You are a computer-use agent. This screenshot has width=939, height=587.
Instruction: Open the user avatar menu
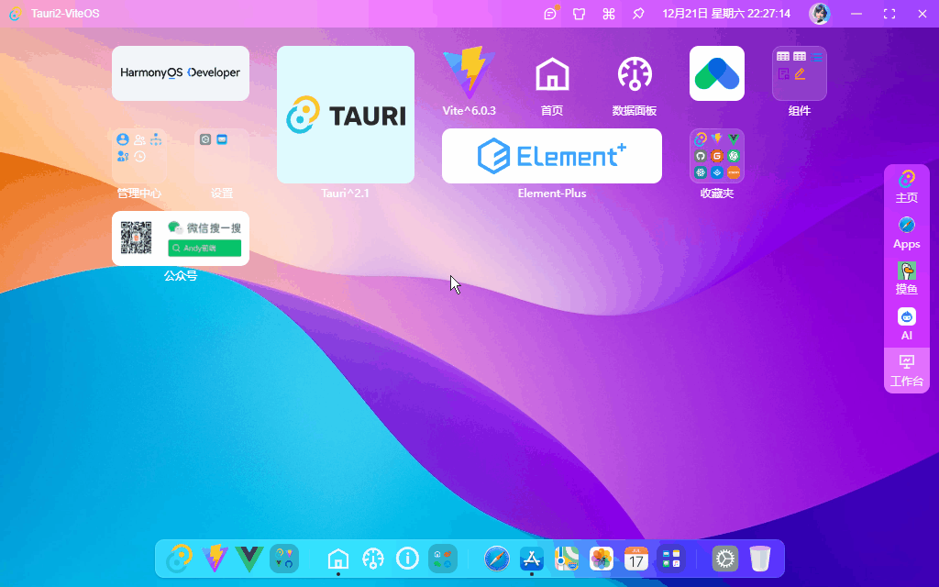pyautogui.click(x=819, y=13)
